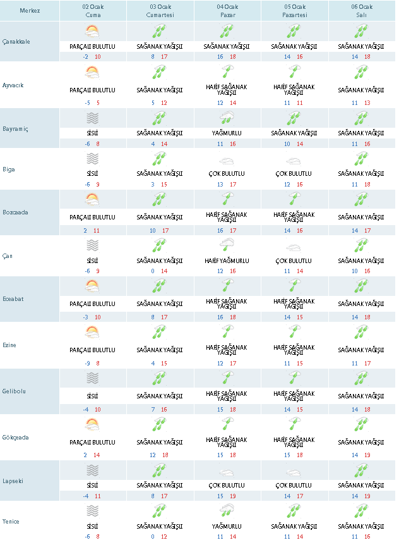Click Gelibolu's fog icon for 02 Ocak
This screenshot has width=399, height=552.
point(92,378)
